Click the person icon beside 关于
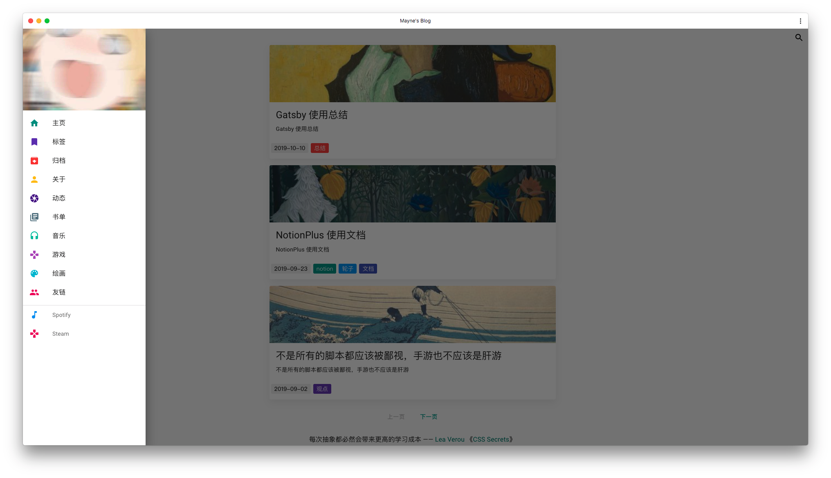 click(34, 180)
